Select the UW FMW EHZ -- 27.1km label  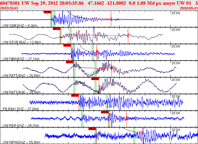(21, 59)
